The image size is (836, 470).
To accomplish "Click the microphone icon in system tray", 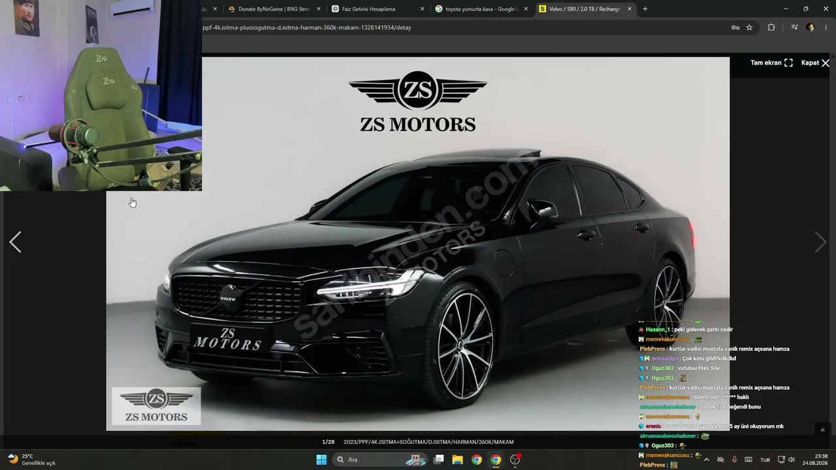I will (734, 460).
